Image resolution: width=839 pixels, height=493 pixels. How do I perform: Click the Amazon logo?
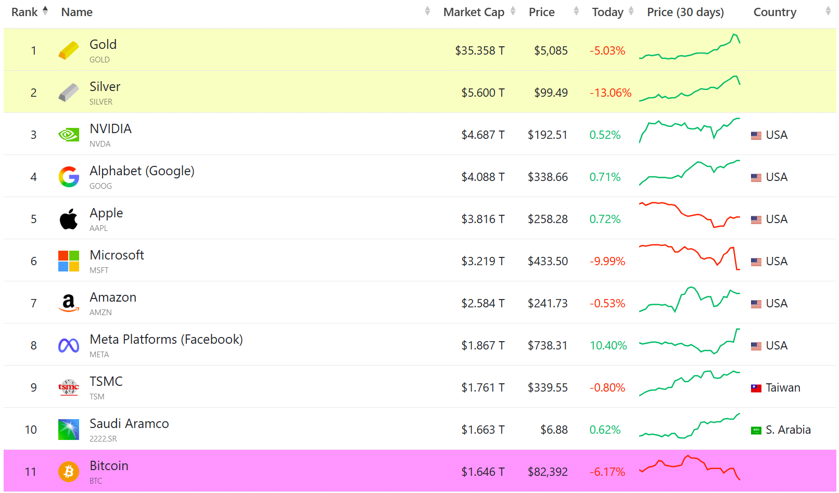68,303
